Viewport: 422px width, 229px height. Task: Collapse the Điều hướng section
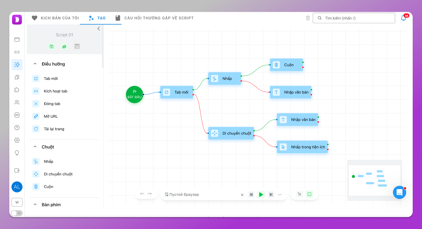(35, 64)
